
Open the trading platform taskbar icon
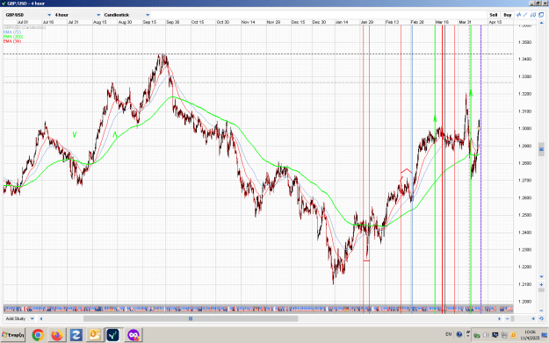[x=113, y=335]
